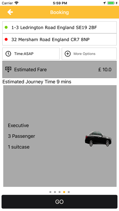This screenshot has width=119, height=211.
Task: Select the last page indicator dot
Action: pos(69,192)
